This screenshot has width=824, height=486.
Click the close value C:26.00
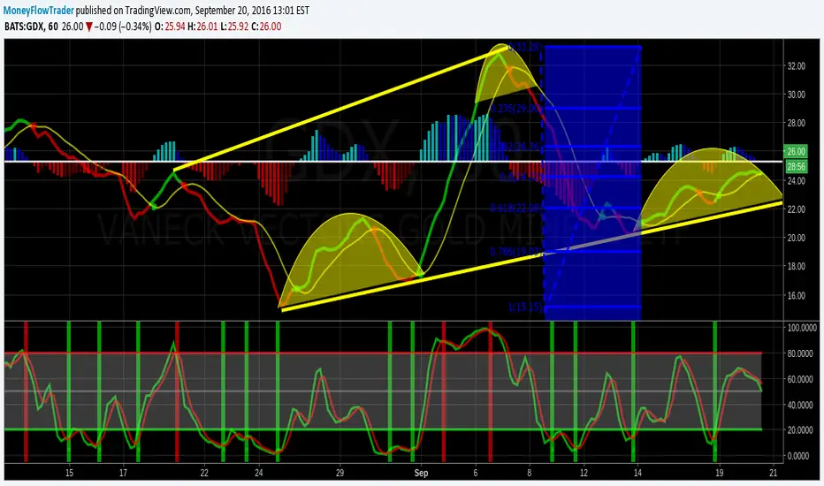266,27
